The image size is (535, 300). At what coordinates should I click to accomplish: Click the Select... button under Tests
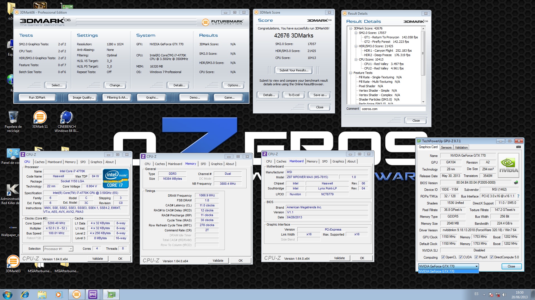point(57,85)
